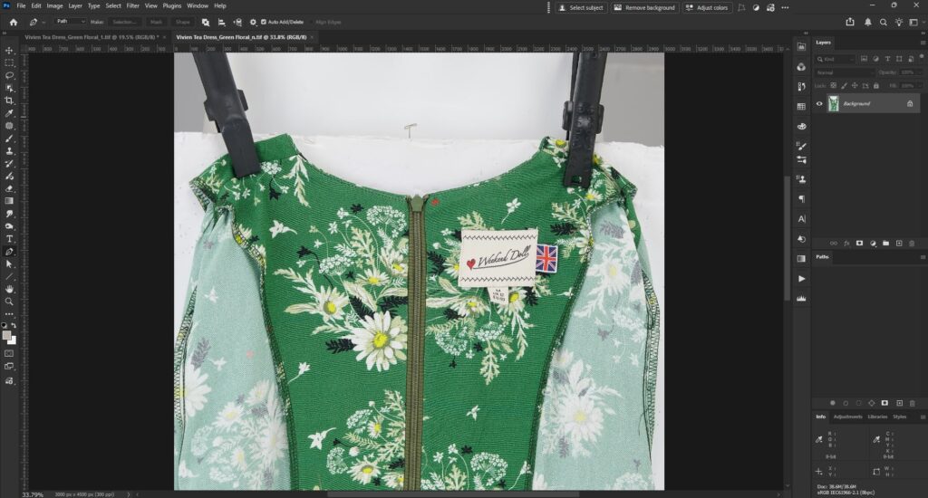Select the Hand tool
The width and height of the screenshot is (928, 498).
[x=9, y=289]
